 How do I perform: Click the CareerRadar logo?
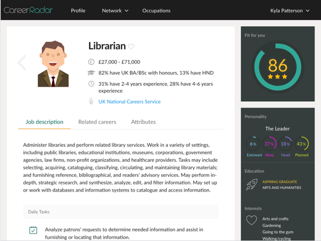click(28, 10)
